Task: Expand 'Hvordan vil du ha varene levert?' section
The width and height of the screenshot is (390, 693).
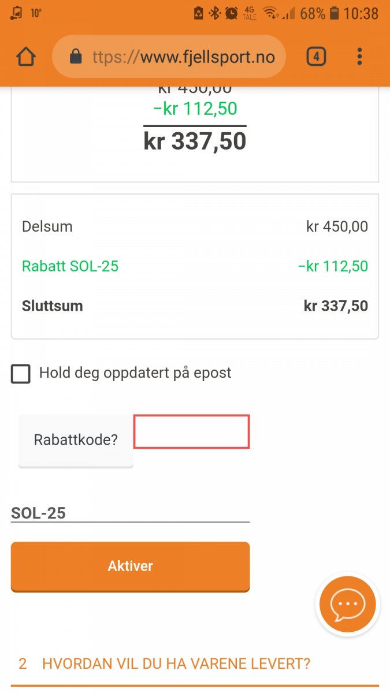Action: coord(176,664)
